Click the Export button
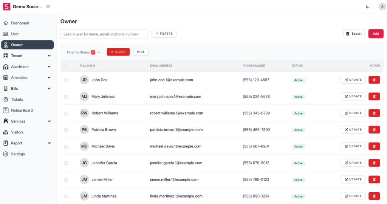 coord(354,34)
